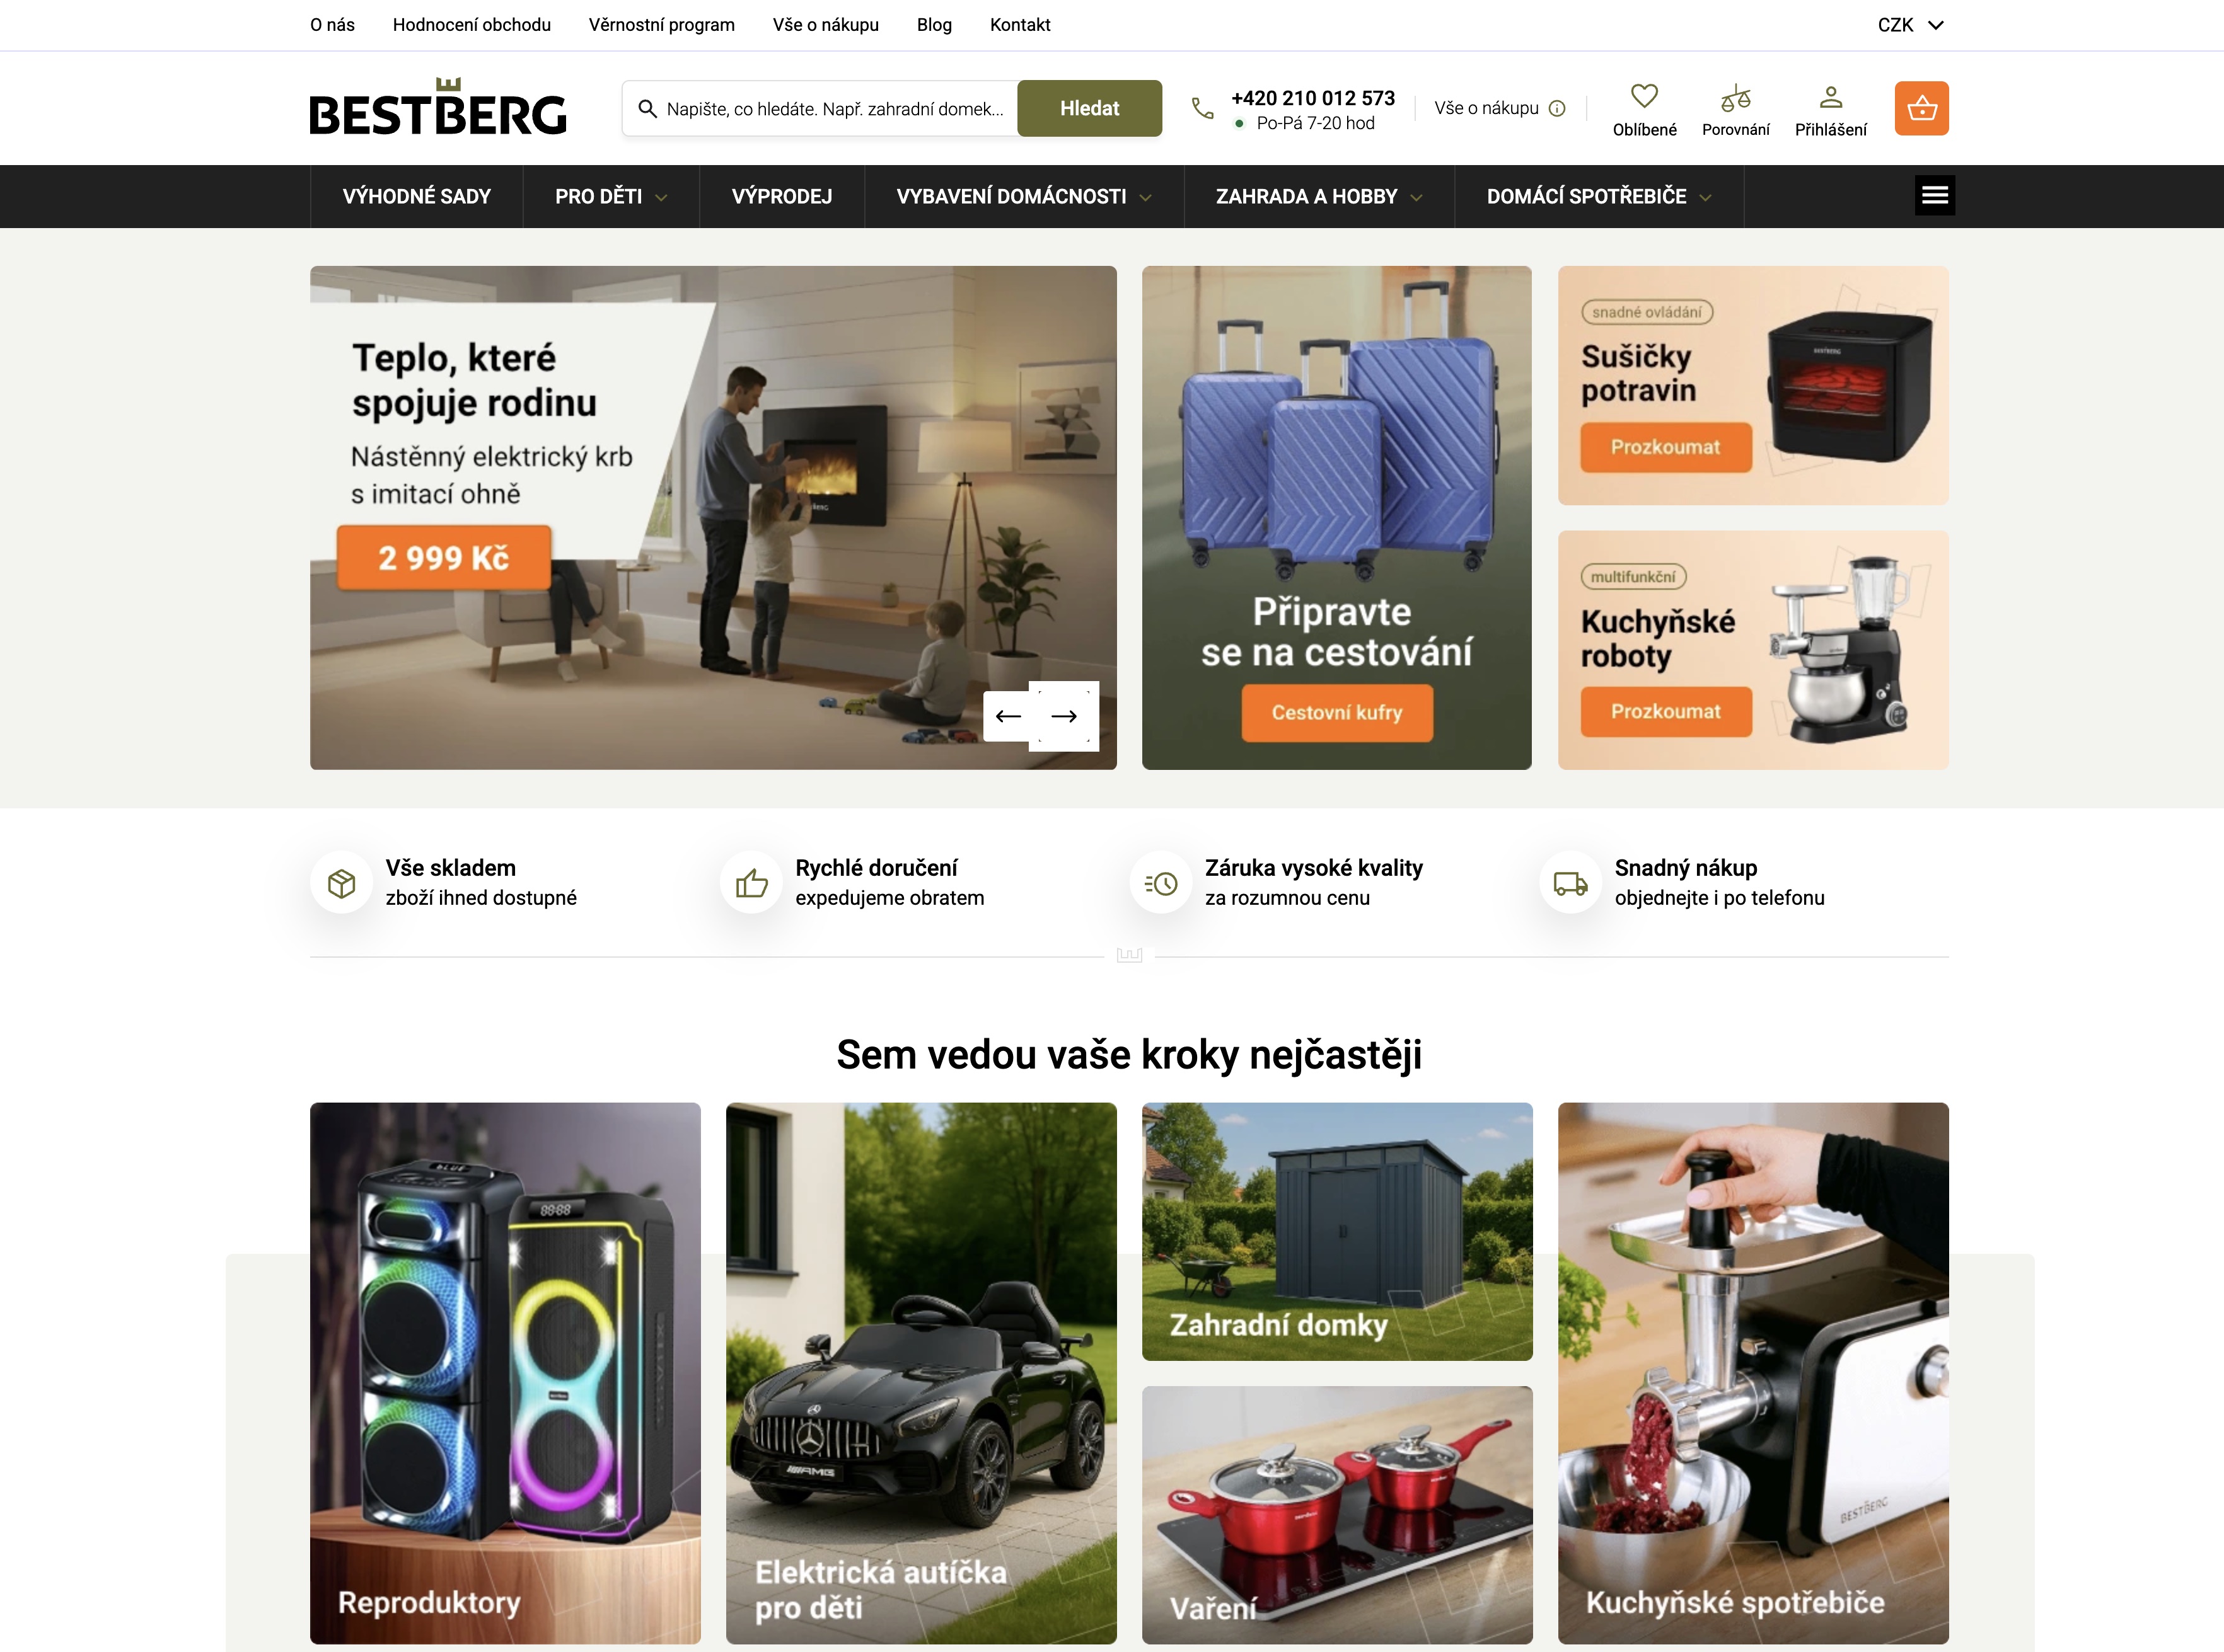Click the Přihlášení user icon
This screenshot has height=1652, width=2224.
(x=1830, y=97)
